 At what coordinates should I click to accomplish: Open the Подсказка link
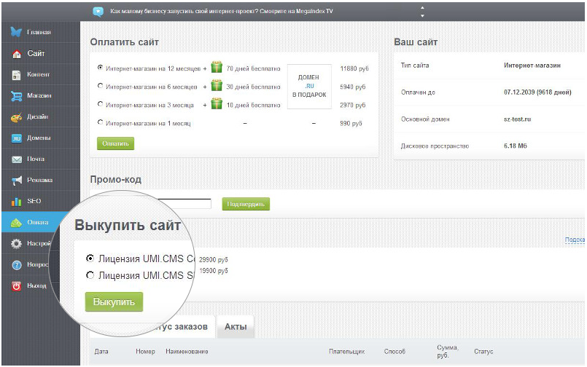click(575, 240)
